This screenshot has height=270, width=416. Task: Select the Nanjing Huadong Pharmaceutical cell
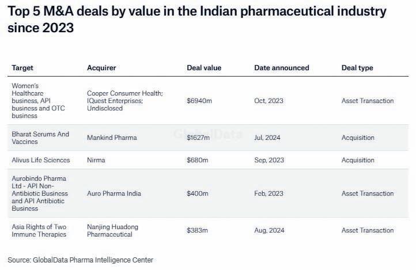point(112,230)
